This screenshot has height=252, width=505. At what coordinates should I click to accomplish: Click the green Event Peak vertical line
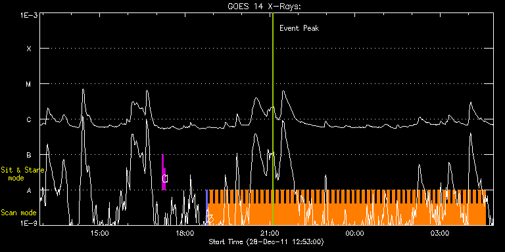273,119
